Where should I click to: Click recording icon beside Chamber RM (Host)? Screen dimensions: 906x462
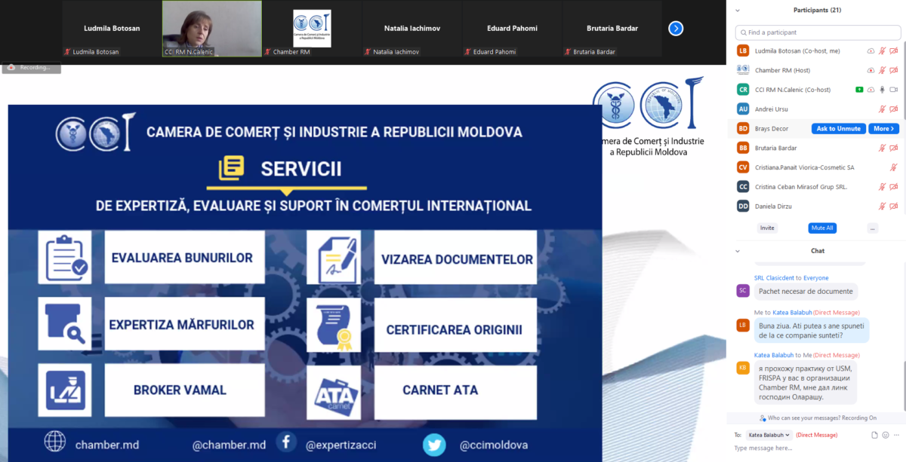871,70
